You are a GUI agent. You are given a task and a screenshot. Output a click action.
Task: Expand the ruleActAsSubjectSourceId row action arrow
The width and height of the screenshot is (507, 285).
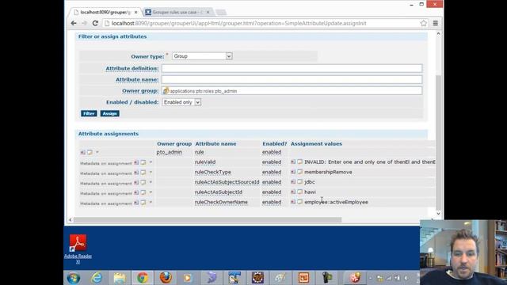coord(151,182)
